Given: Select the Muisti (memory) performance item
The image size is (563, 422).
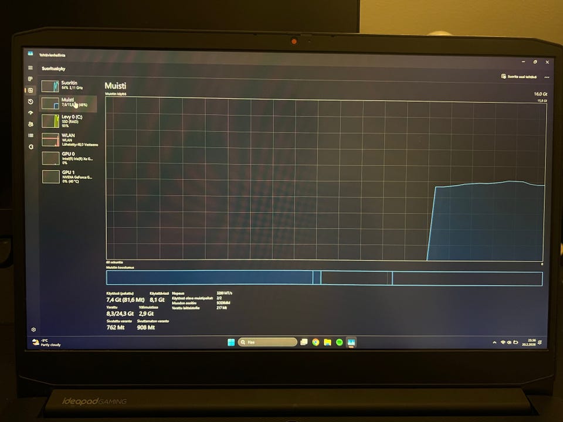Looking at the screenshot, I should coord(68,103).
